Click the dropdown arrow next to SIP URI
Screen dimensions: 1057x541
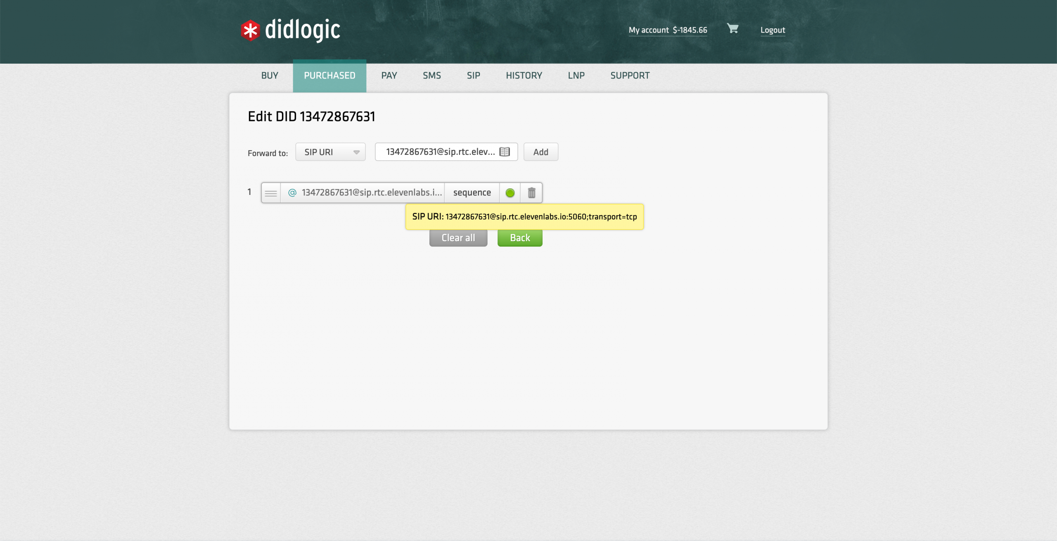(356, 152)
